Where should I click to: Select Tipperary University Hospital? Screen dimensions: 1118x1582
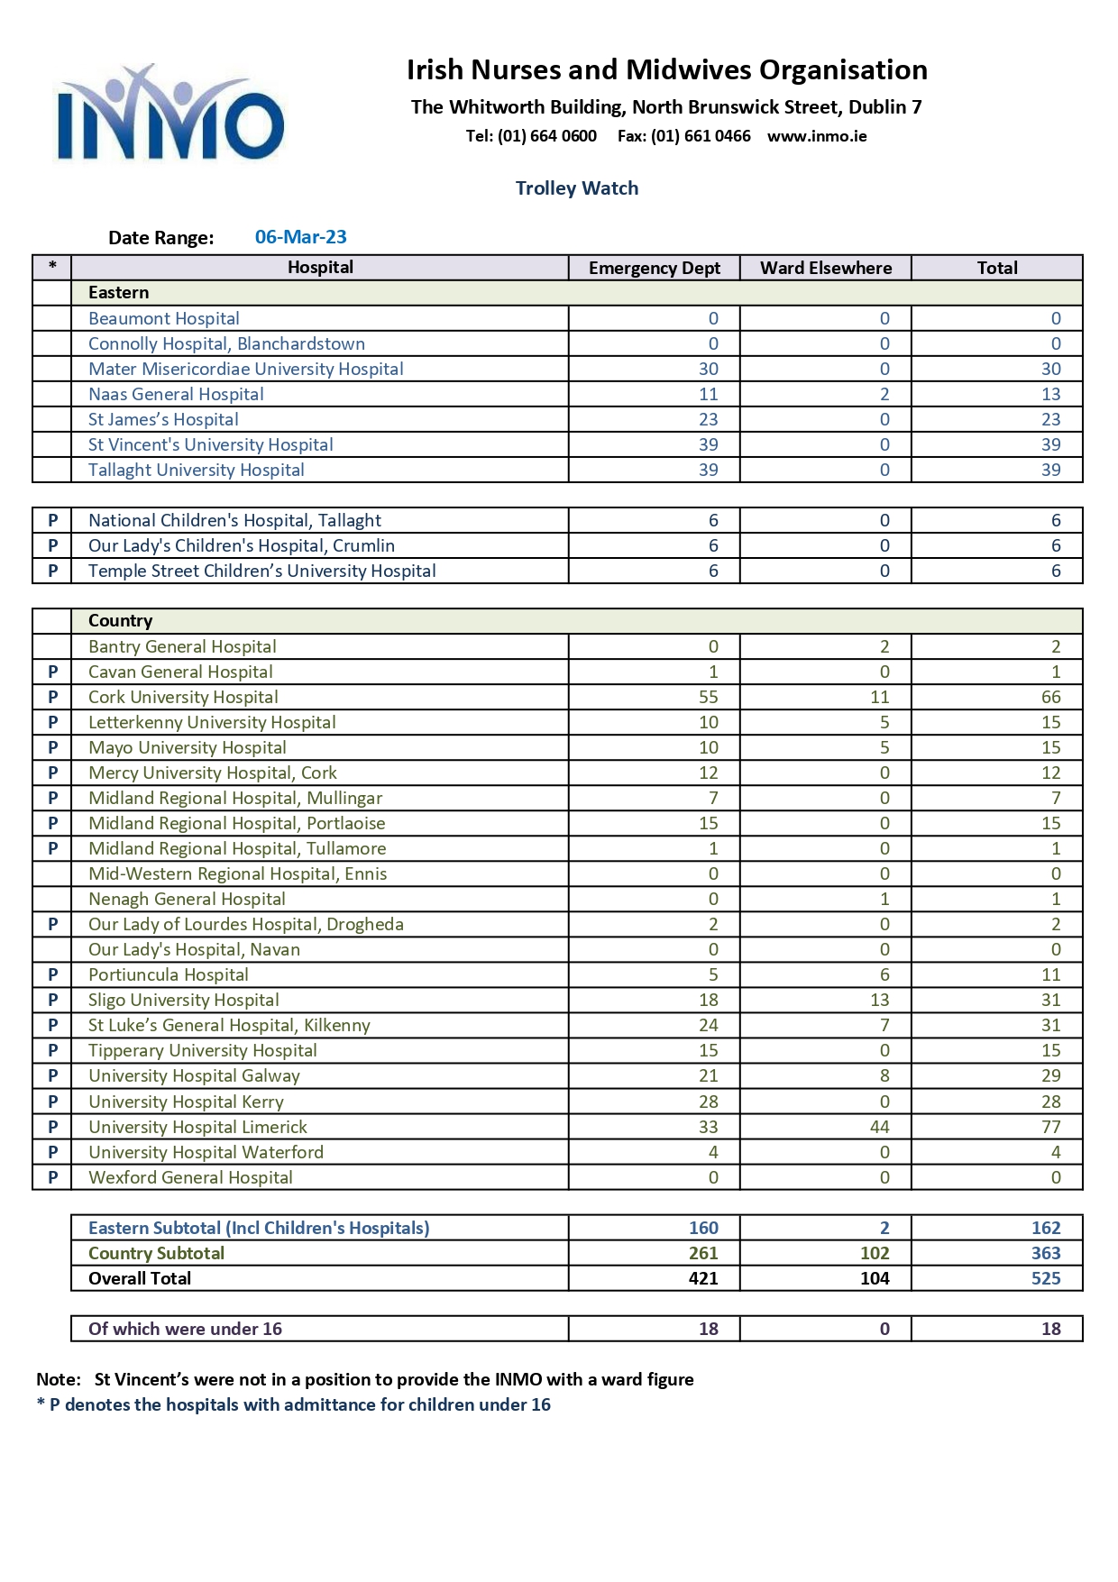point(203,1050)
